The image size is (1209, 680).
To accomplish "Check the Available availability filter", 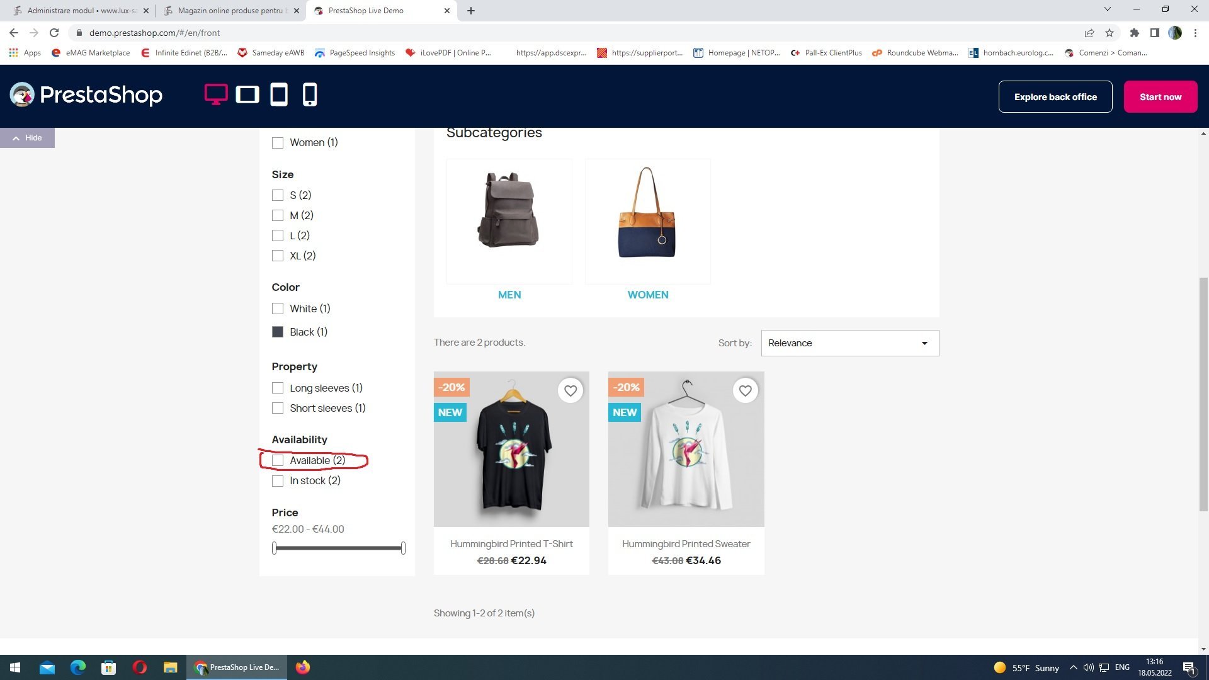I will click(278, 461).
